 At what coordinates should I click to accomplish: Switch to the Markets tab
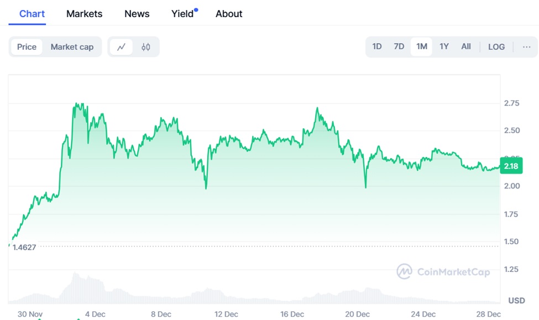click(x=84, y=14)
